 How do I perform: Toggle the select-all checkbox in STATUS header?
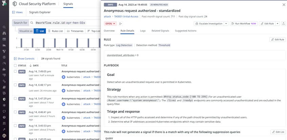click(x=15, y=65)
